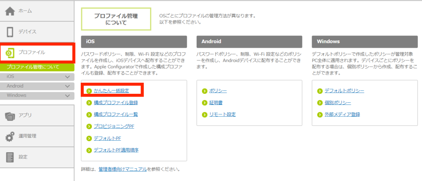Click the iOS section header bar
422x181 pixels.
point(134,42)
